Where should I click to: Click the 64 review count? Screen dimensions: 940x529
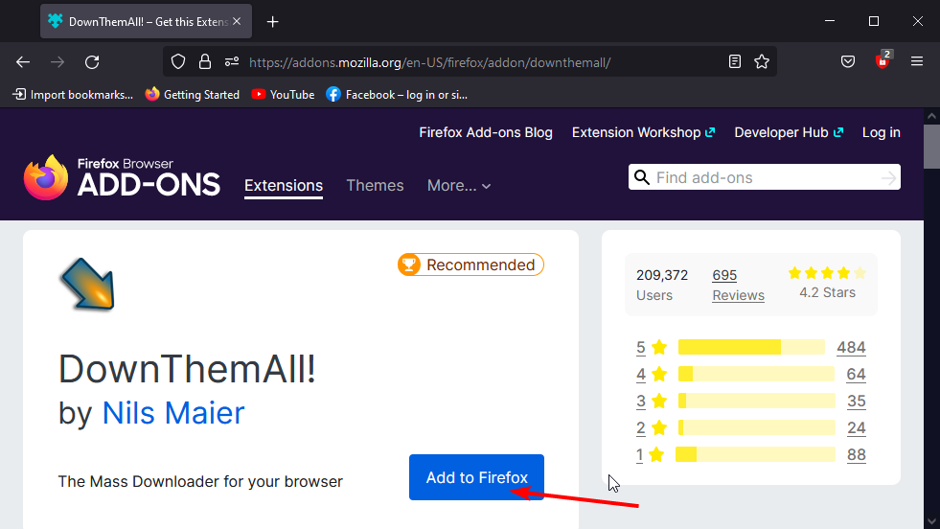click(x=856, y=375)
